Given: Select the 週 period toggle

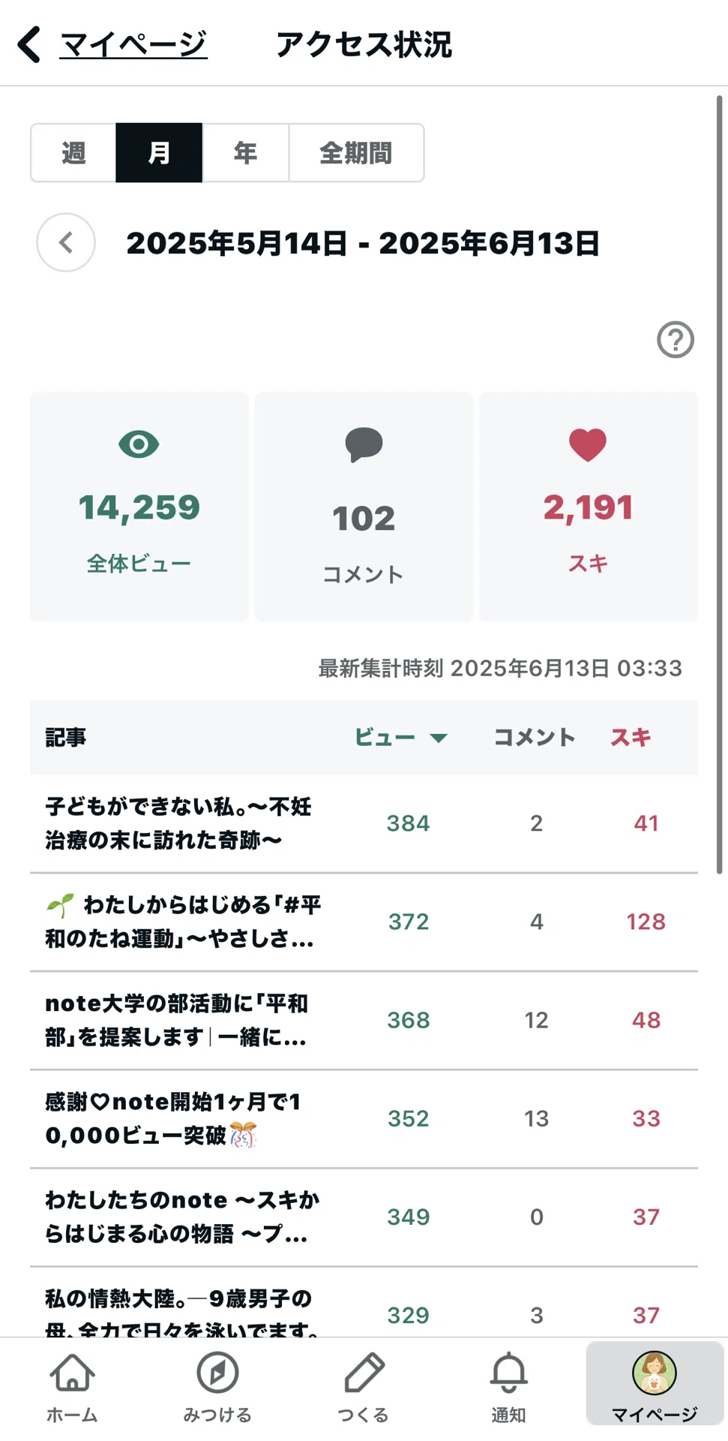Looking at the screenshot, I should coord(73,153).
